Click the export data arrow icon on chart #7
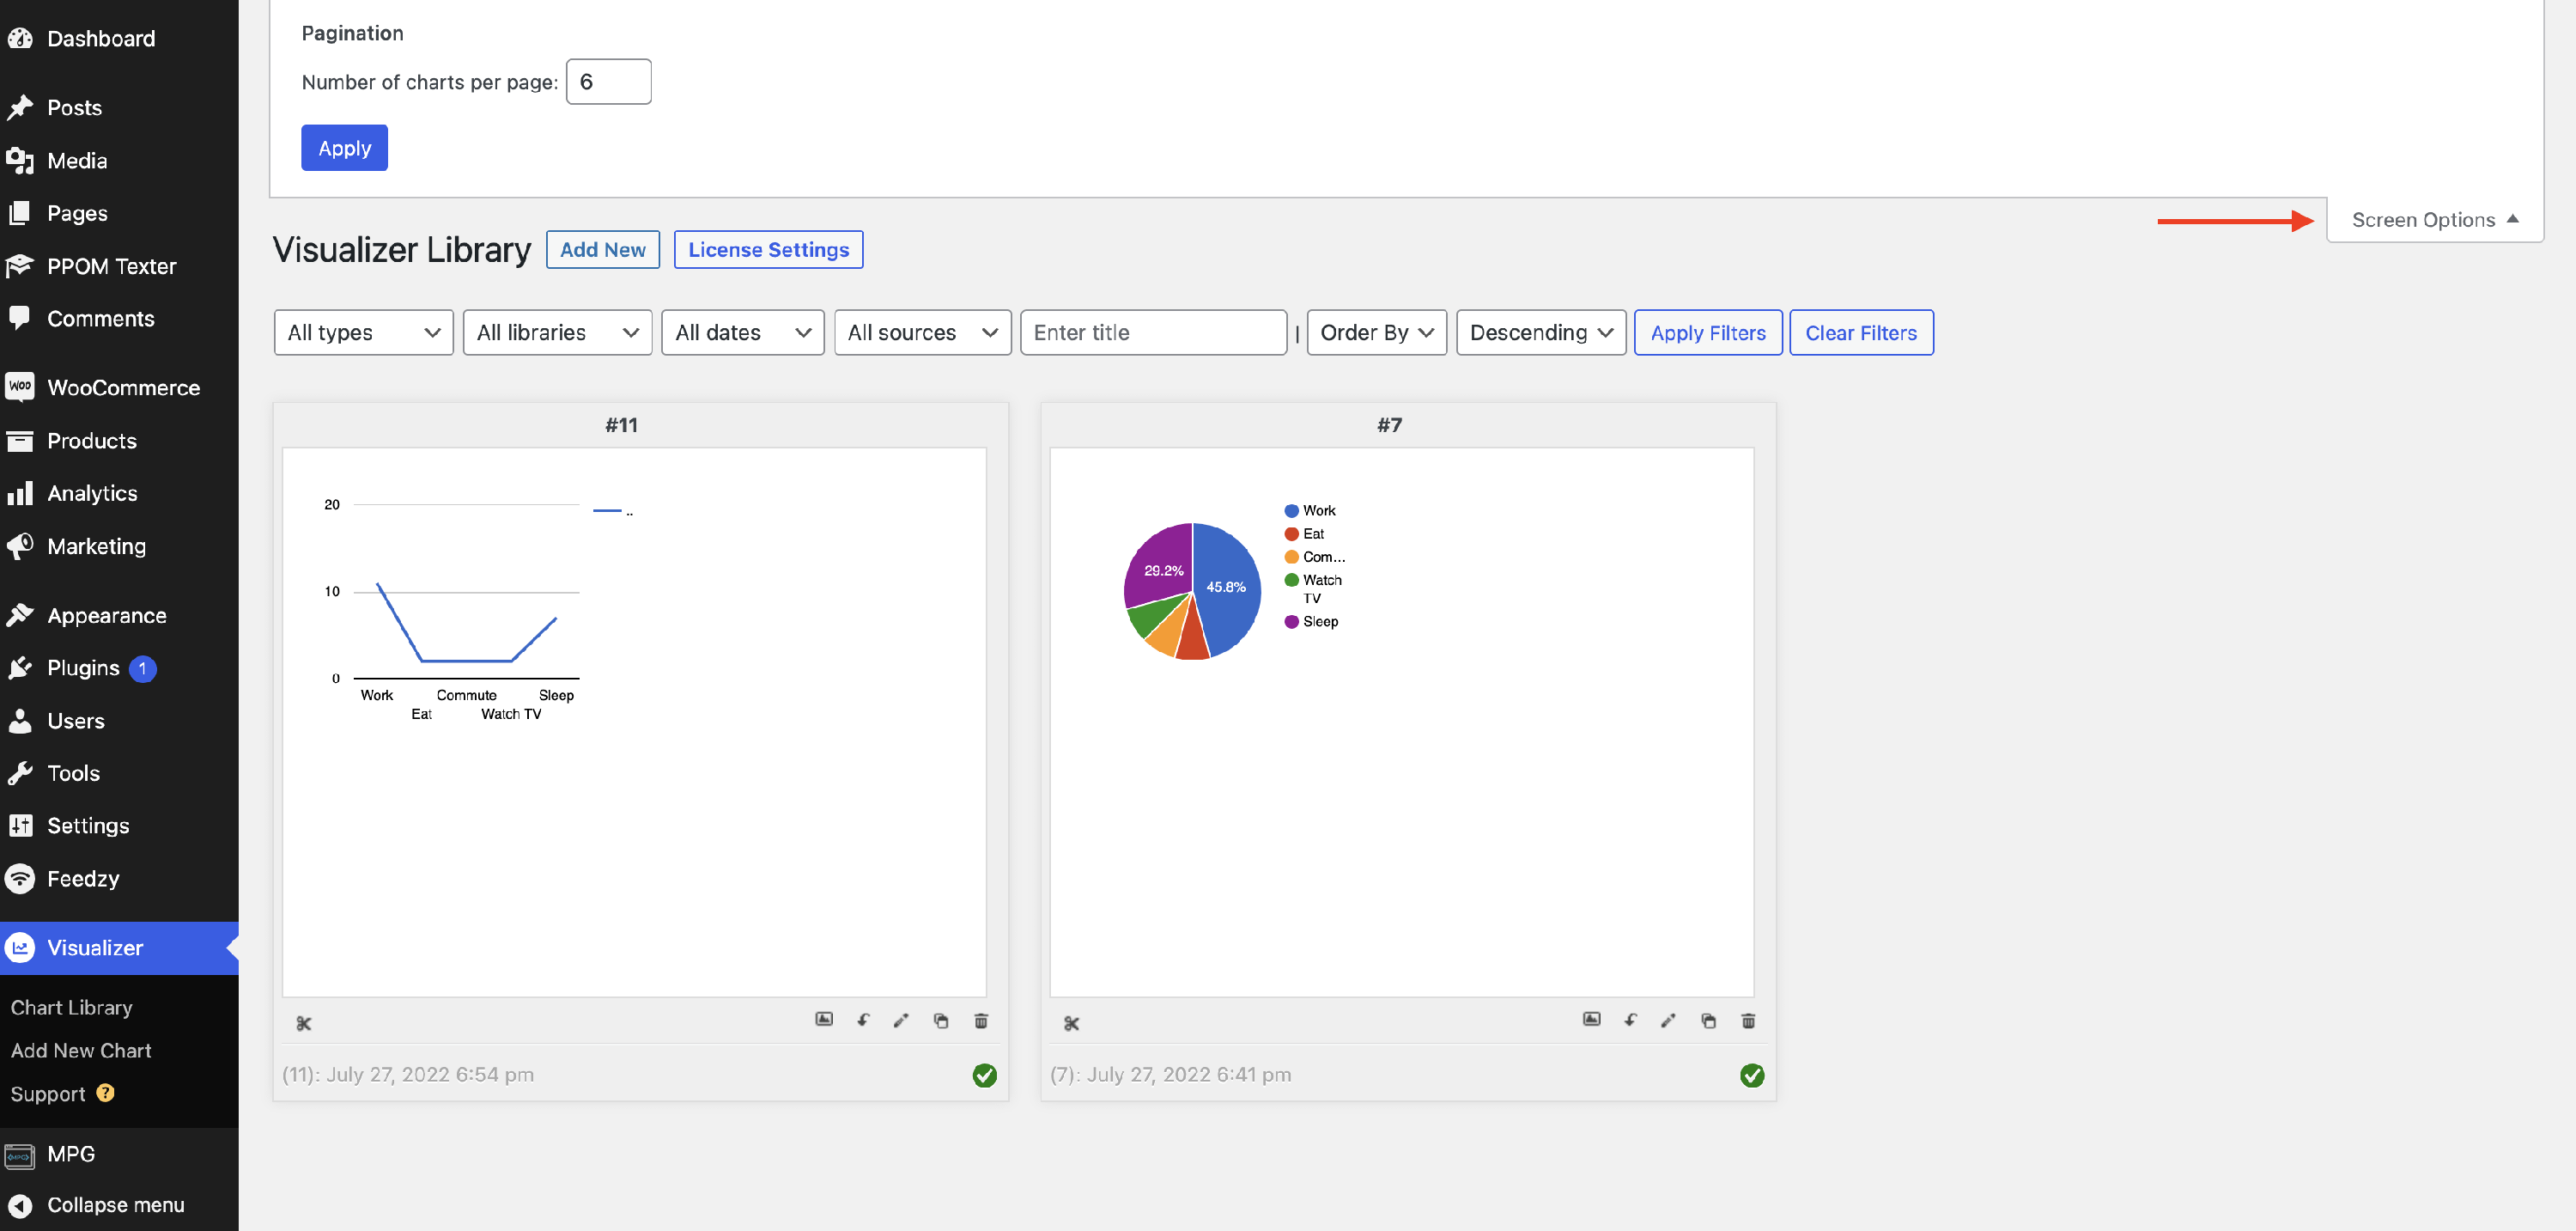The width and height of the screenshot is (2576, 1231). click(x=1630, y=1021)
